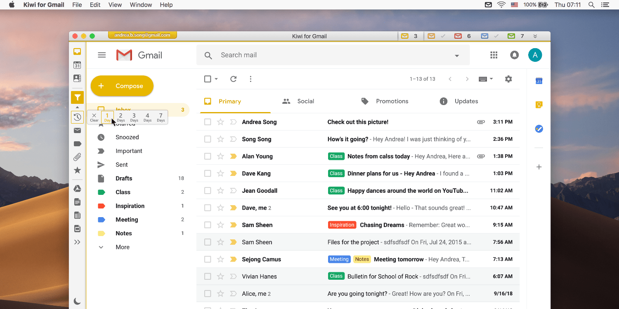619x309 pixels.
Task: Select the checkbox on Alan Young's email
Action: point(208,156)
